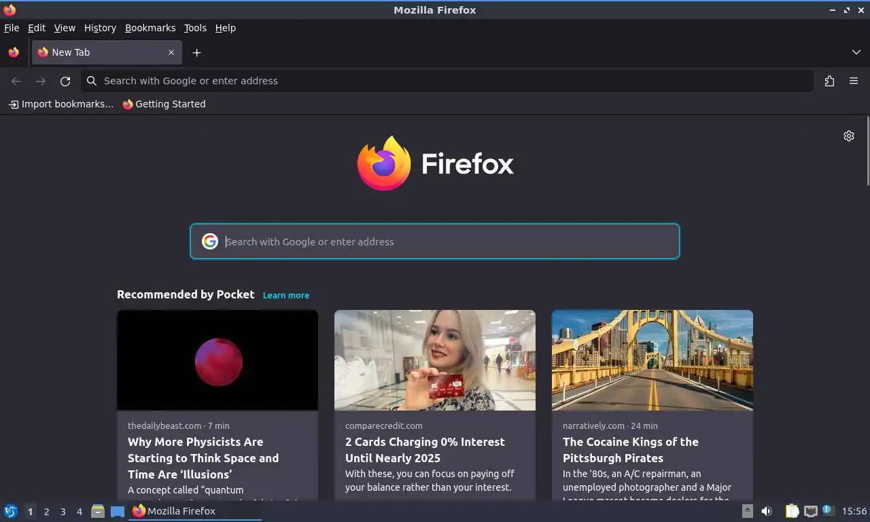Open the clipboard manager tray icon
Viewport: 870px width, 522px height.
click(792, 511)
